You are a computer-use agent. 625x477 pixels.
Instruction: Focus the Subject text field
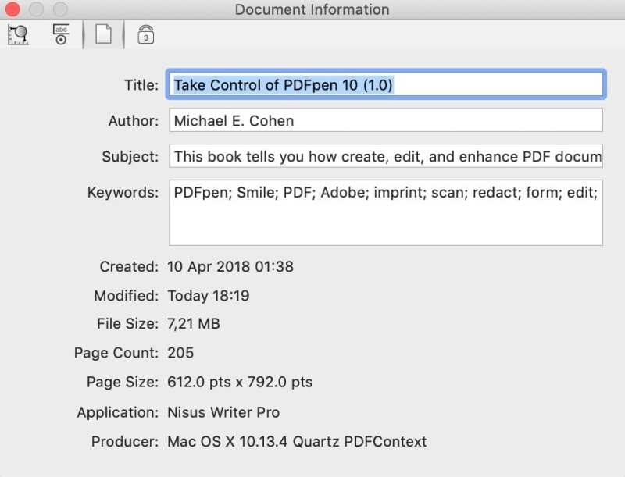[385, 156]
